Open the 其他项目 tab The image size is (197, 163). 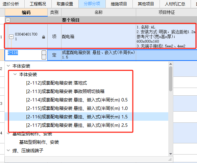[x=146, y=4]
